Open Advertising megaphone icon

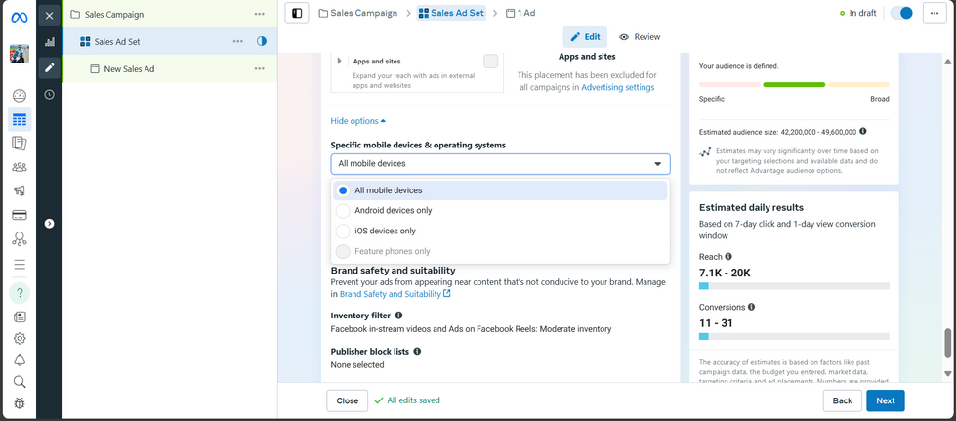(x=20, y=191)
